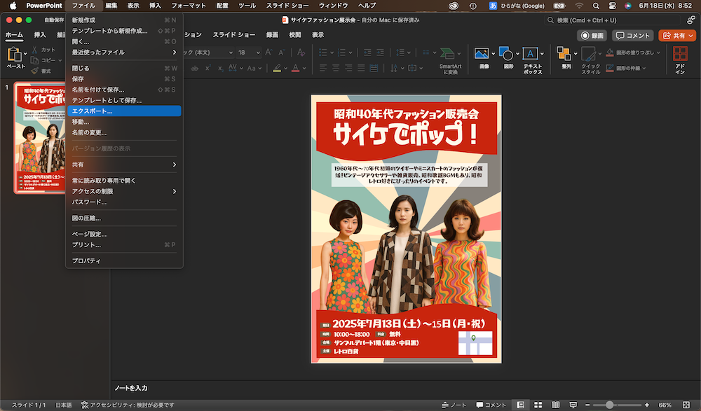The image size is (701, 411).
Task: Open 図の圧縮 from the File menu
Action: [x=124, y=218]
